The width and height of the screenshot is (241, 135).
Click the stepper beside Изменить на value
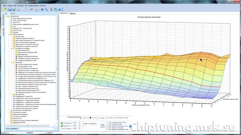tap(79, 126)
